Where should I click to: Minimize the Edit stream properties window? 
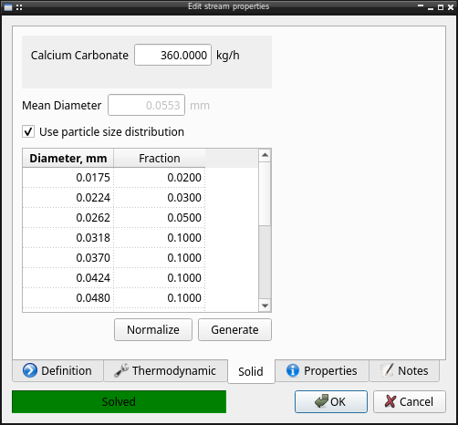coord(431,8)
